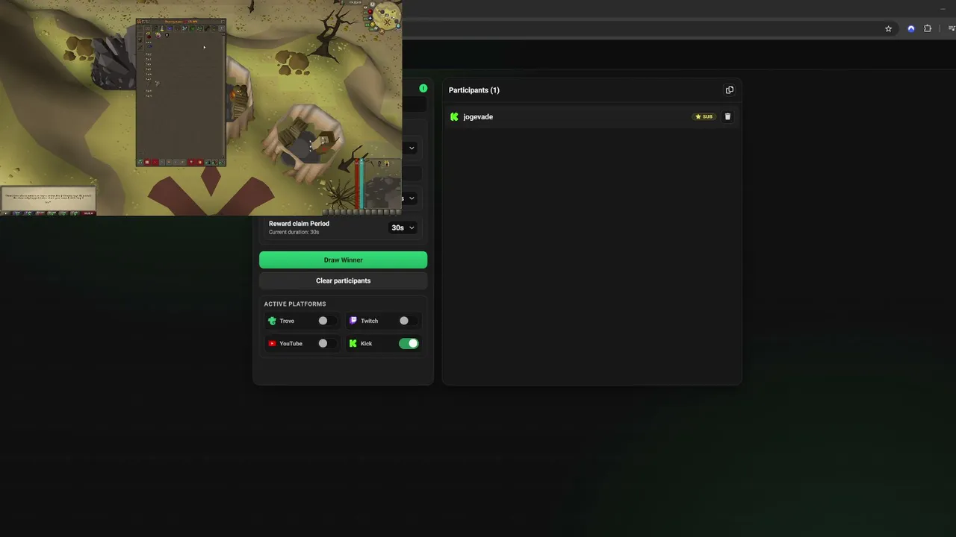This screenshot has width=956, height=537.
Task: Enable the Twitch platform toggle
Action: (x=408, y=321)
